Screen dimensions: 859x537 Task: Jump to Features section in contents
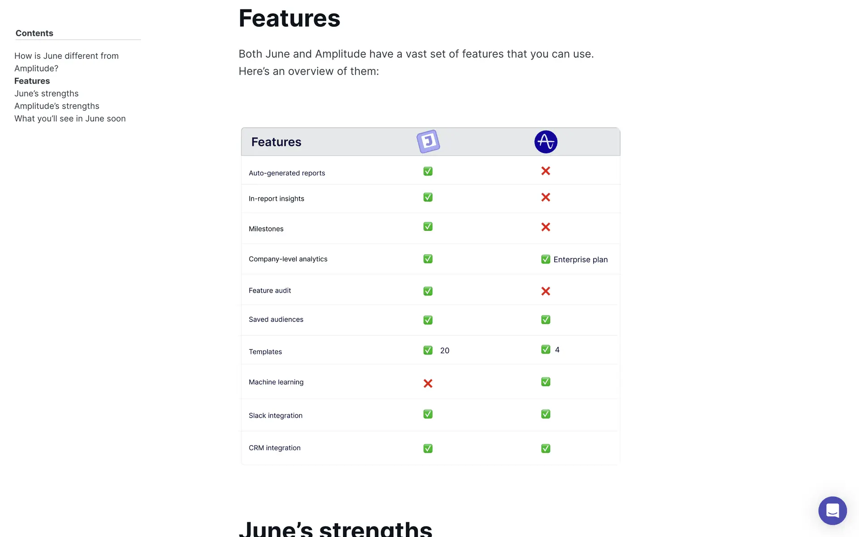pos(32,81)
